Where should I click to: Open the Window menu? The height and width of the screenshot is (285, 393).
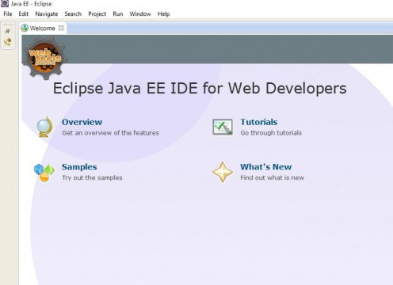tap(140, 14)
